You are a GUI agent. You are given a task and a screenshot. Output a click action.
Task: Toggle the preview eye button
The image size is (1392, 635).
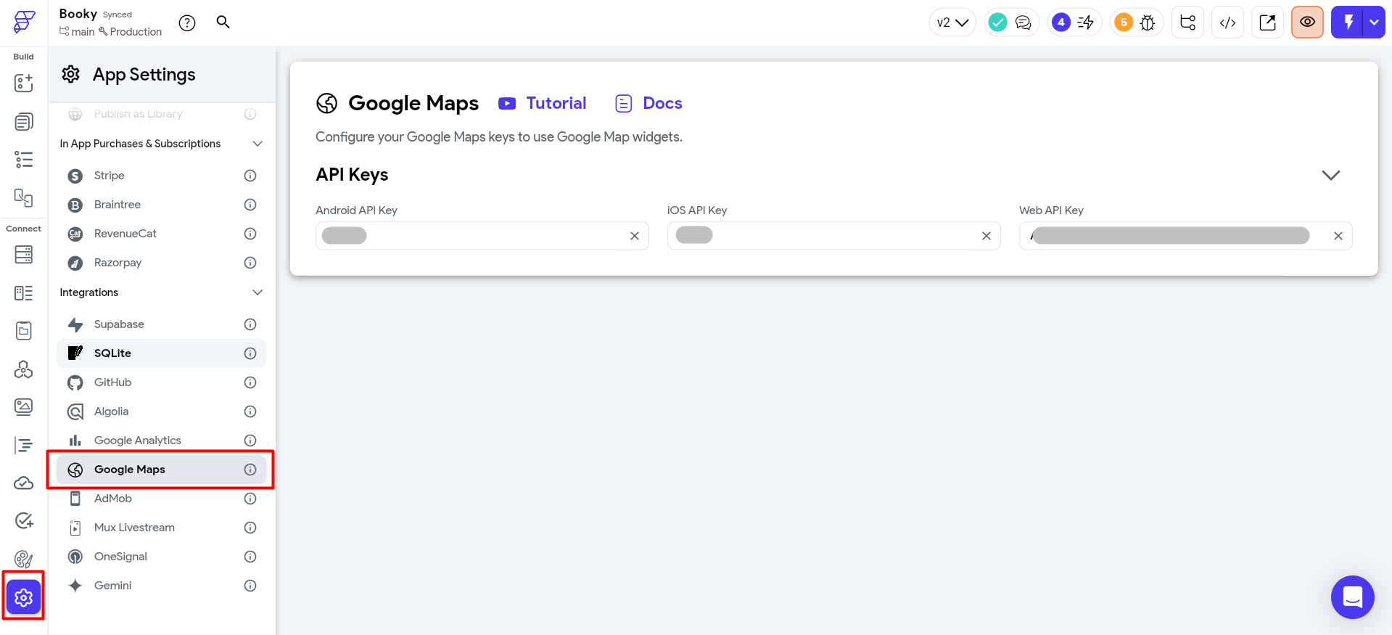1308,22
